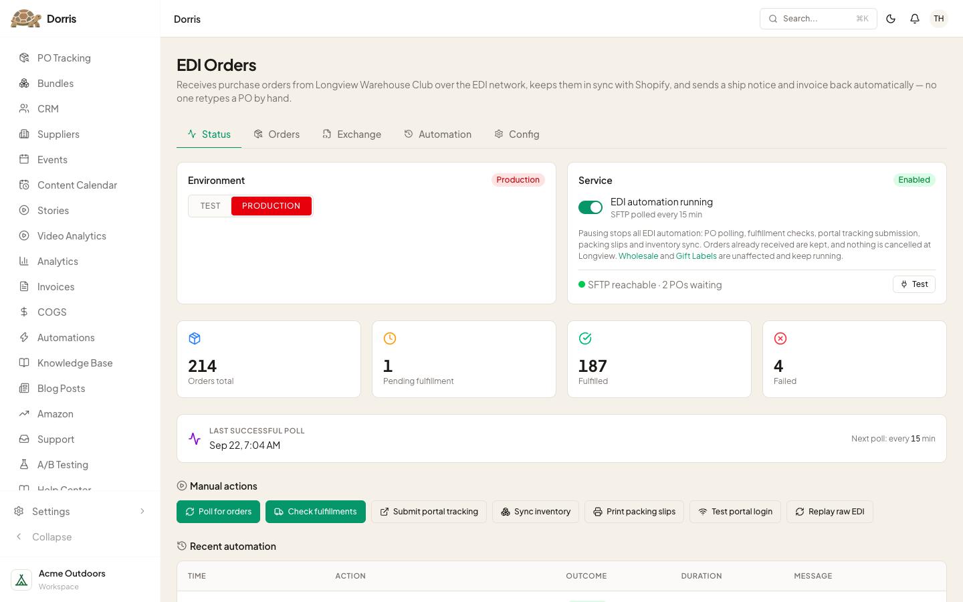Screen dimensions: 963x602
Task: Toggle dark mode with the moon icon
Action: point(891,19)
